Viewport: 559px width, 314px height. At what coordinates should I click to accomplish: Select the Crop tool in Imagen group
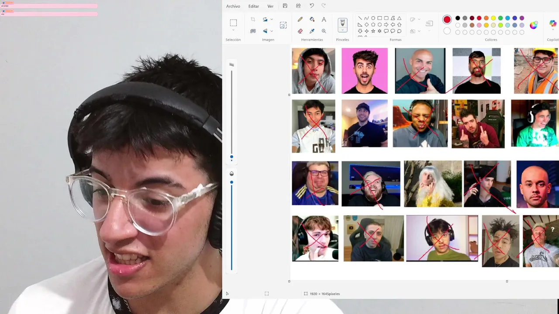point(253,19)
